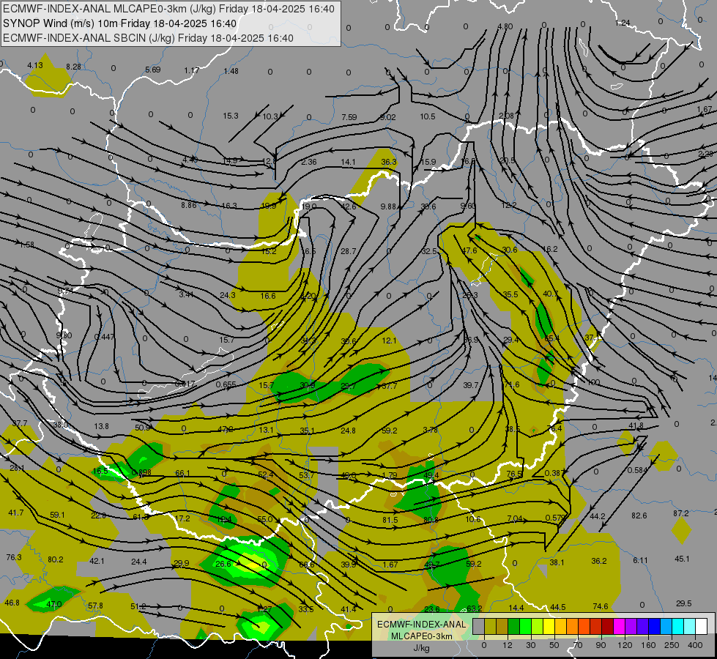Select the 82.6 map value

tap(639, 515)
